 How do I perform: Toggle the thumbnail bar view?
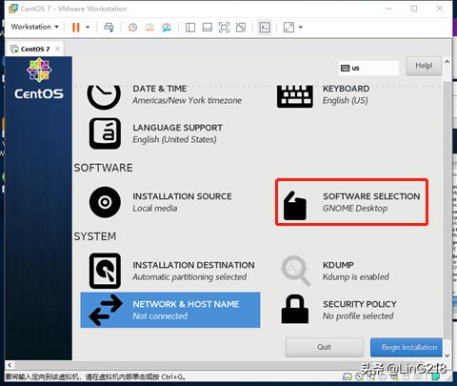click(208, 28)
